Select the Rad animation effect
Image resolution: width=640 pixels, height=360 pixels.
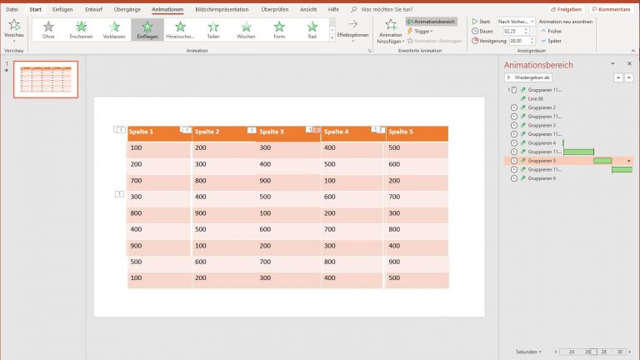tap(312, 29)
